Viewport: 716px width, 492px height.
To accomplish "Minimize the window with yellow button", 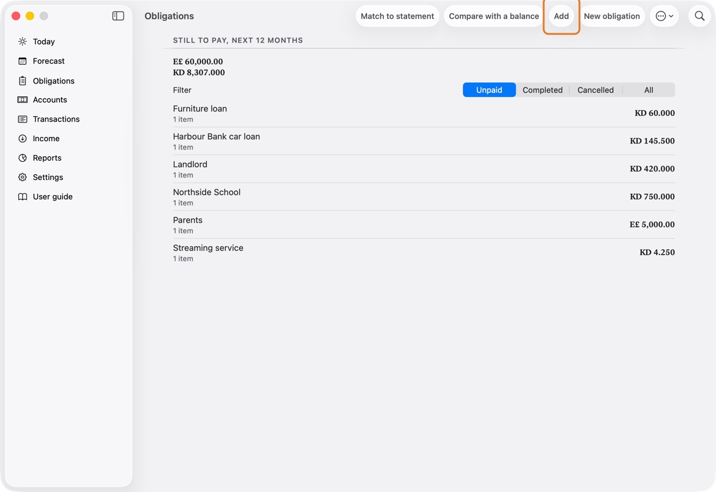I will [x=30, y=16].
